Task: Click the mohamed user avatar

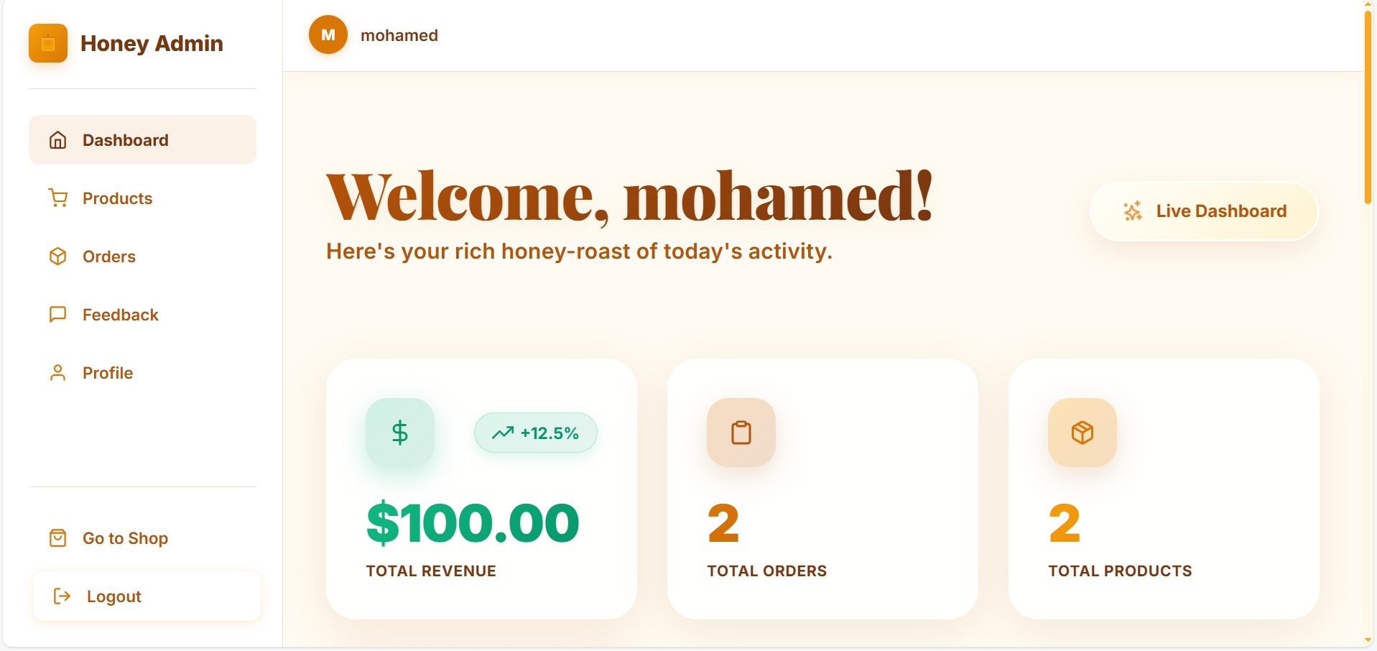Action: point(328,35)
